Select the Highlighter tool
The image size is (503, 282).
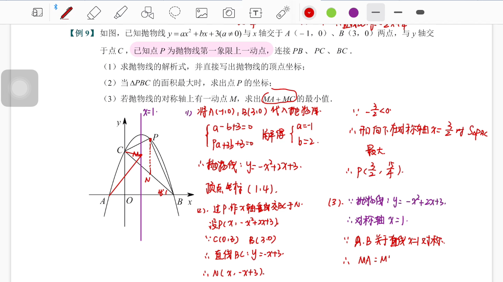[x=121, y=12]
